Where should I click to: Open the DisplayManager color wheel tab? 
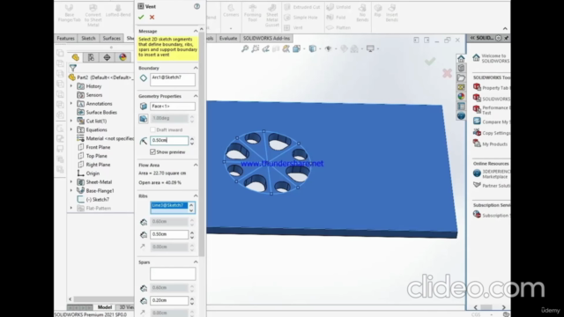[122, 57]
